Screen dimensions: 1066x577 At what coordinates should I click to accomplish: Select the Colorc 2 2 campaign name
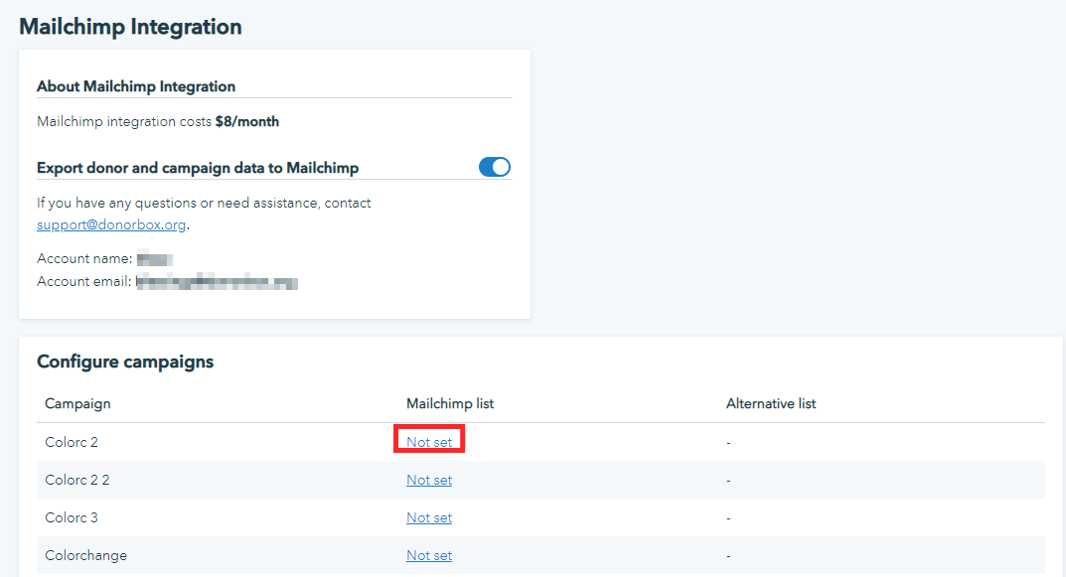click(77, 480)
